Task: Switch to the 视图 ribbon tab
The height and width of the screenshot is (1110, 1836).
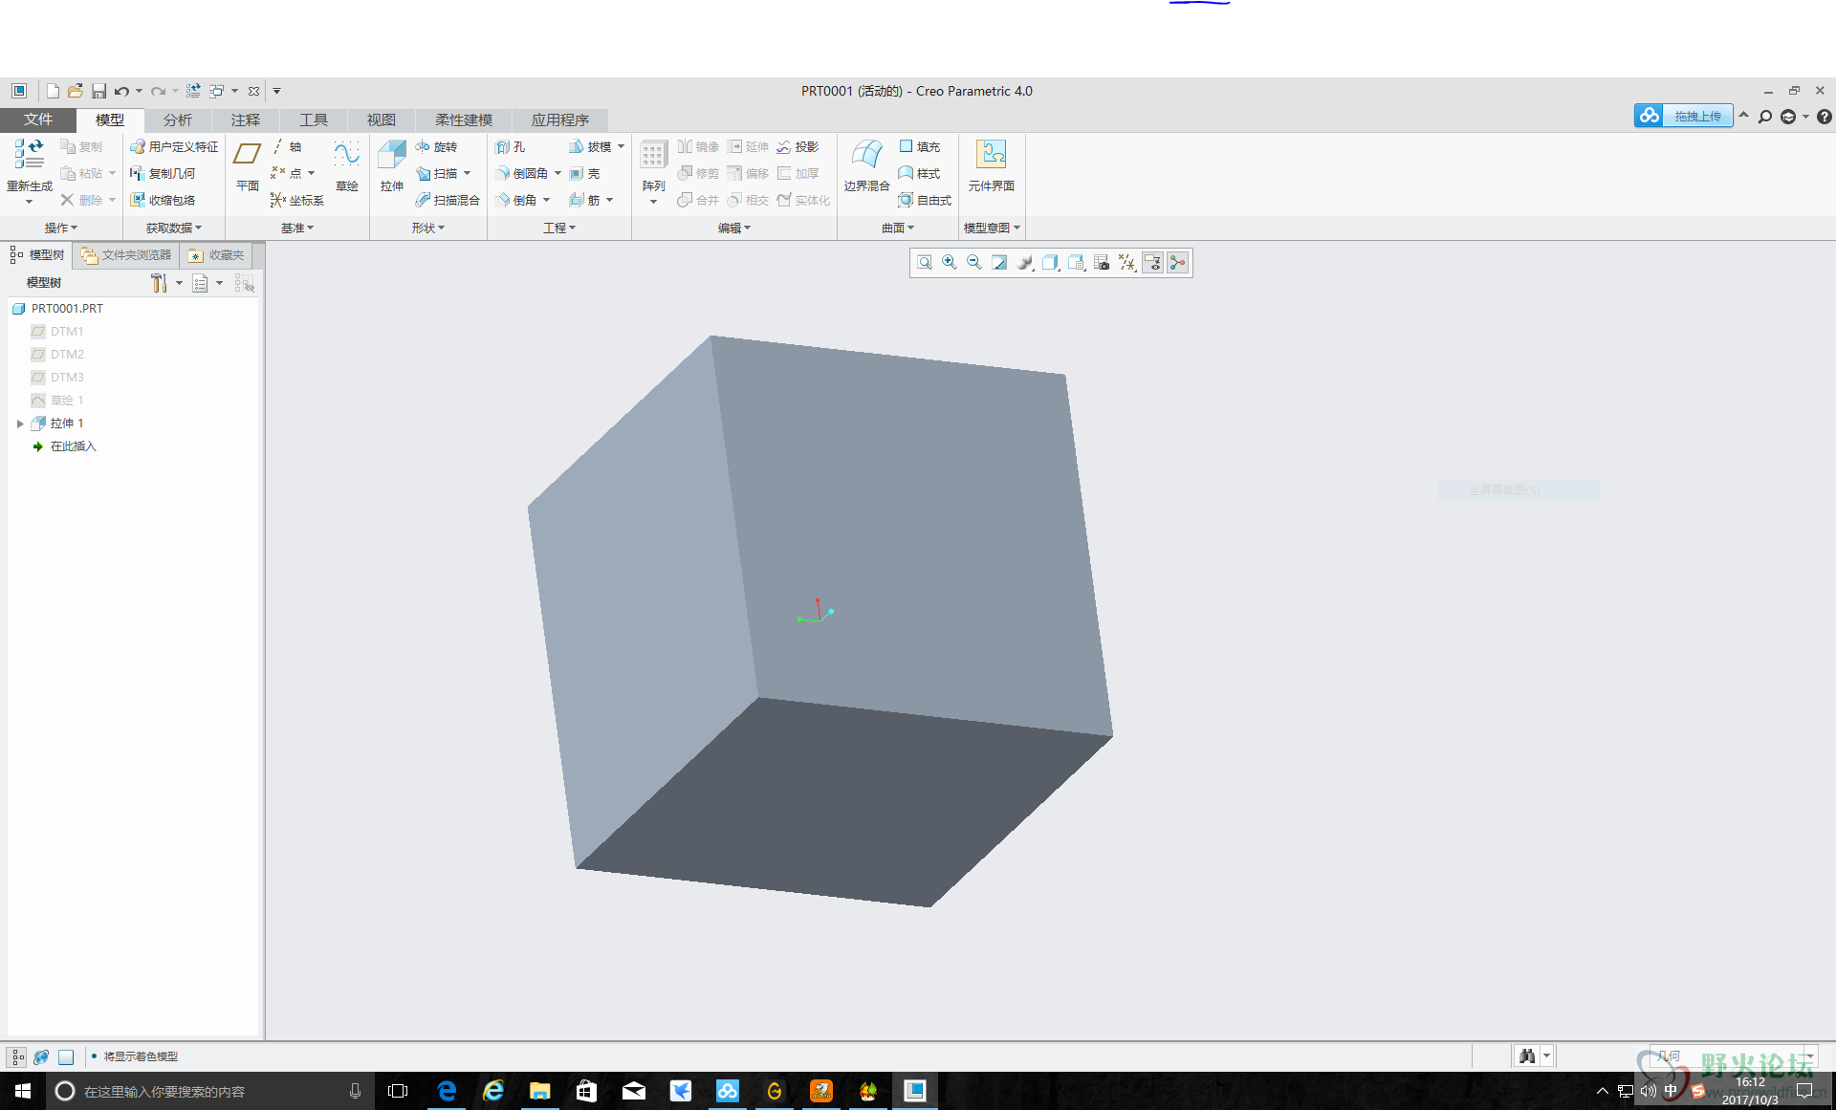Action: click(x=382, y=120)
